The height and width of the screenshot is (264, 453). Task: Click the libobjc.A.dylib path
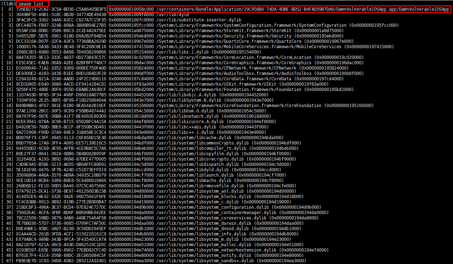point(187,95)
